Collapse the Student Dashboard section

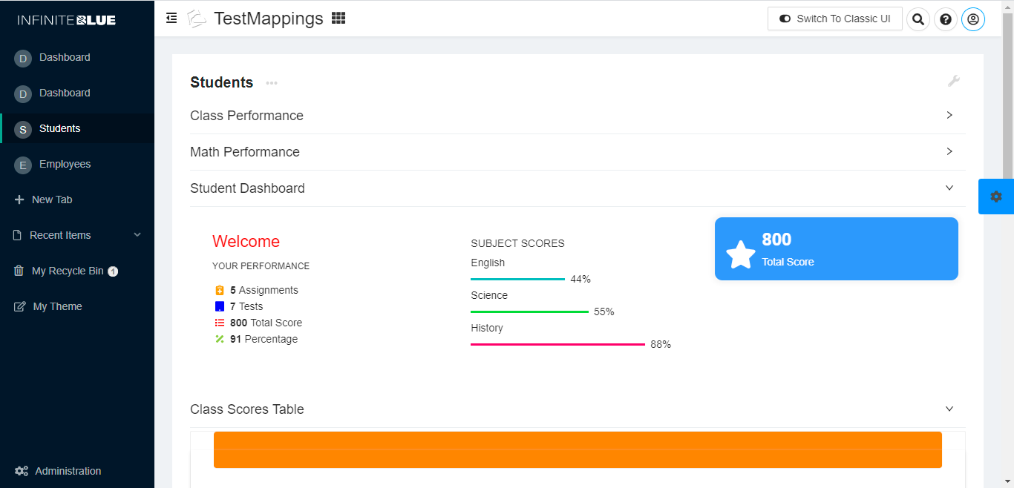(x=578, y=188)
